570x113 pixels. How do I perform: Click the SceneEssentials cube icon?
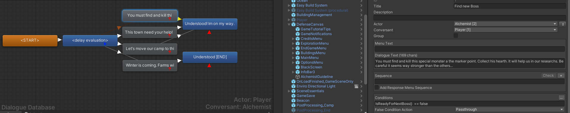293,91
